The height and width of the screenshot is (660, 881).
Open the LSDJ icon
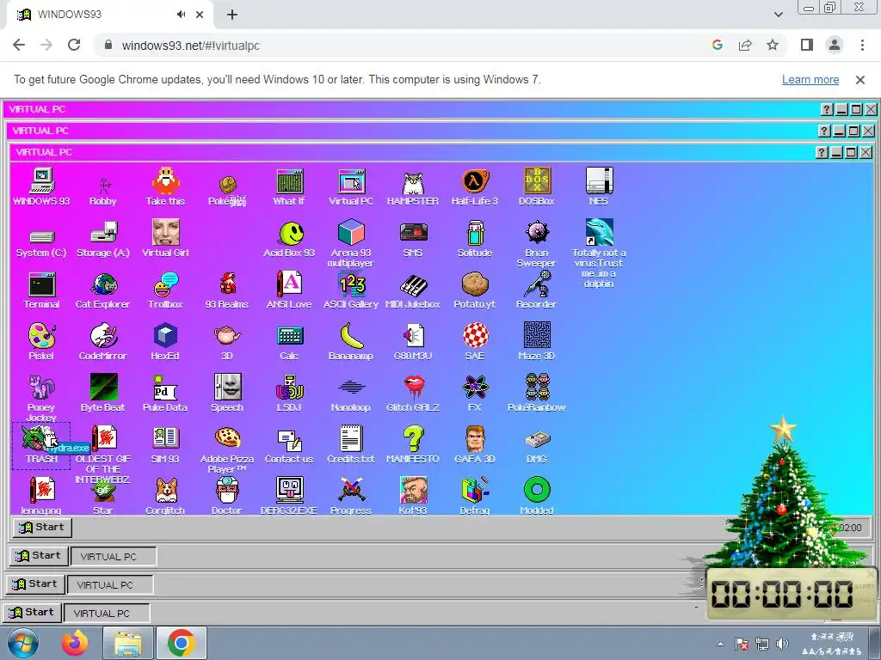coord(289,393)
